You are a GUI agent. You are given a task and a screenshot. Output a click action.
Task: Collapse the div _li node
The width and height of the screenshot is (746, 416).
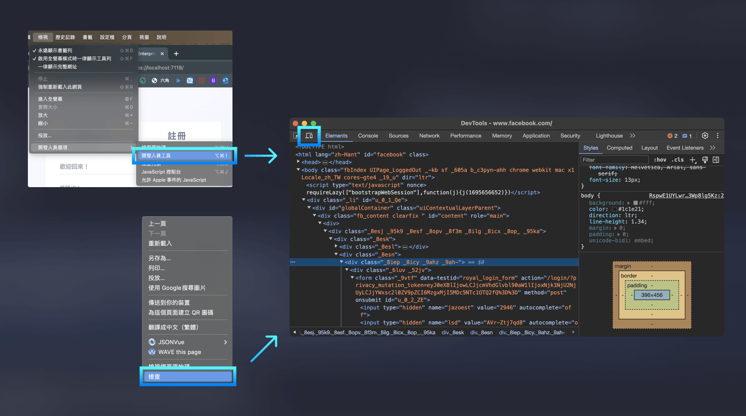pyautogui.click(x=304, y=200)
